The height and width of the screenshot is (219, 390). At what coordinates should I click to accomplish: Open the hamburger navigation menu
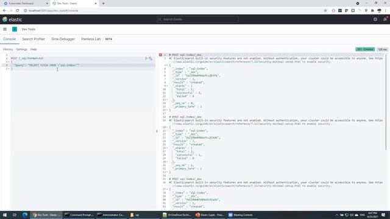tap(5, 29)
